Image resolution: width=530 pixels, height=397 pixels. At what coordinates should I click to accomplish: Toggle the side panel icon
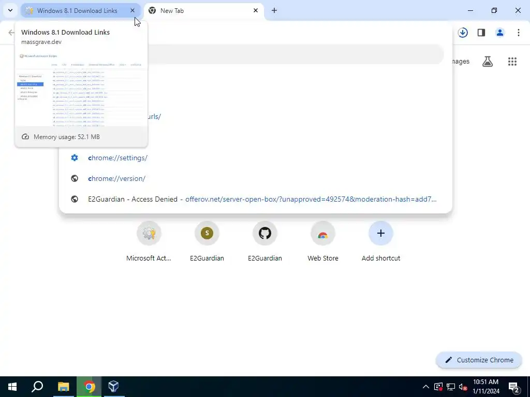481,33
